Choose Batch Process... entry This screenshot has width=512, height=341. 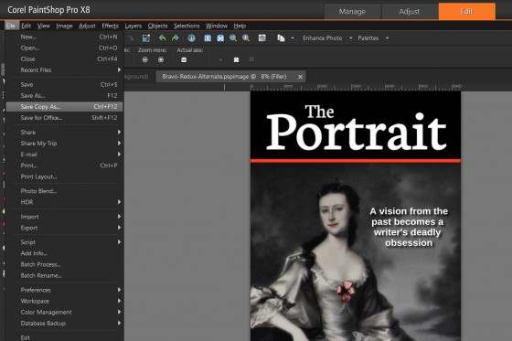[x=65, y=264]
